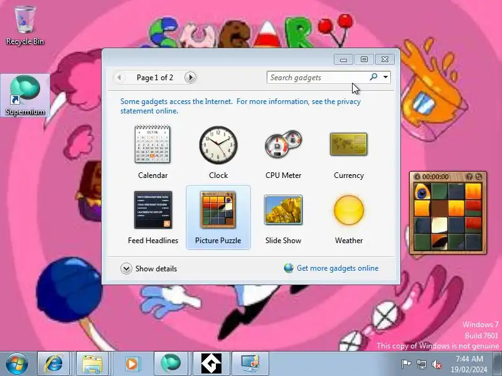Click the Page 1 of 2 label
Image resolution: width=502 pixels, height=376 pixels.
click(155, 78)
